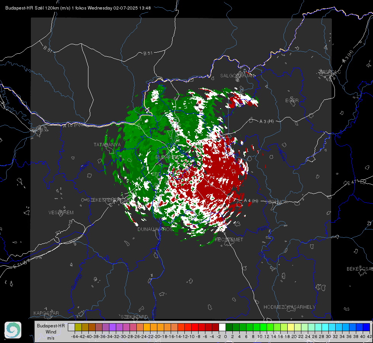
Task: Click the ERD city label
Action: pos(156,174)
